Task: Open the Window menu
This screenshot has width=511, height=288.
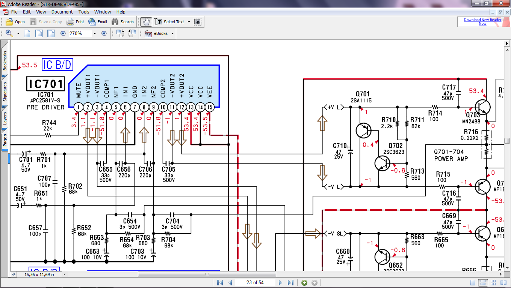Action: click(103, 12)
